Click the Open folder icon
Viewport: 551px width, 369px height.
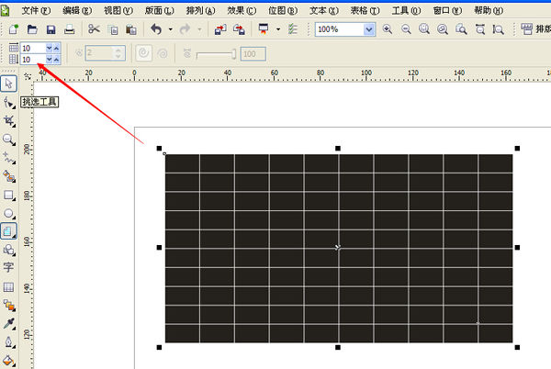32,29
